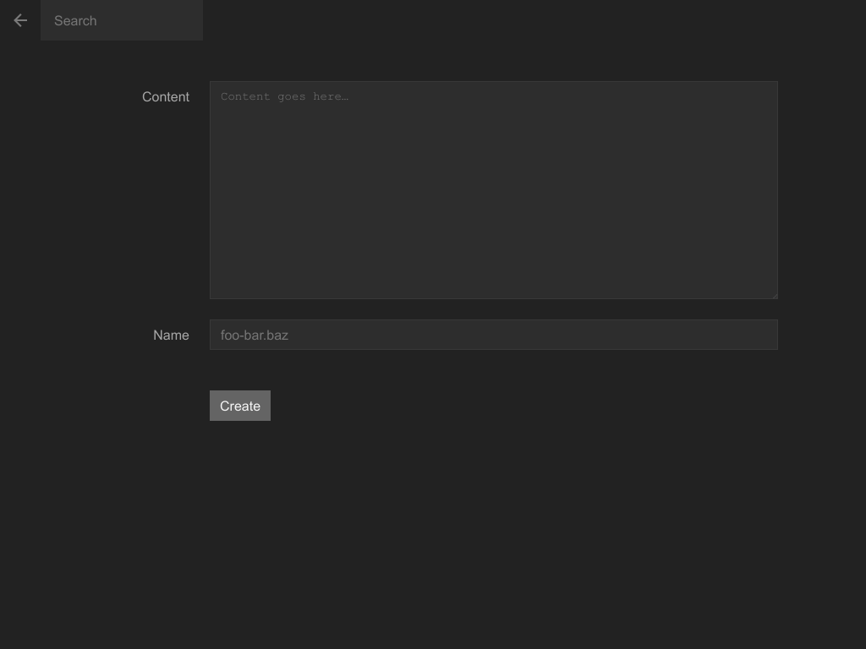Grab the resize grip in the textarea corner
The image size is (866, 649).
(773, 294)
